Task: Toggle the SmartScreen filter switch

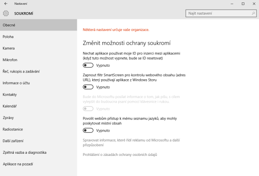Action: click(88, 87)
